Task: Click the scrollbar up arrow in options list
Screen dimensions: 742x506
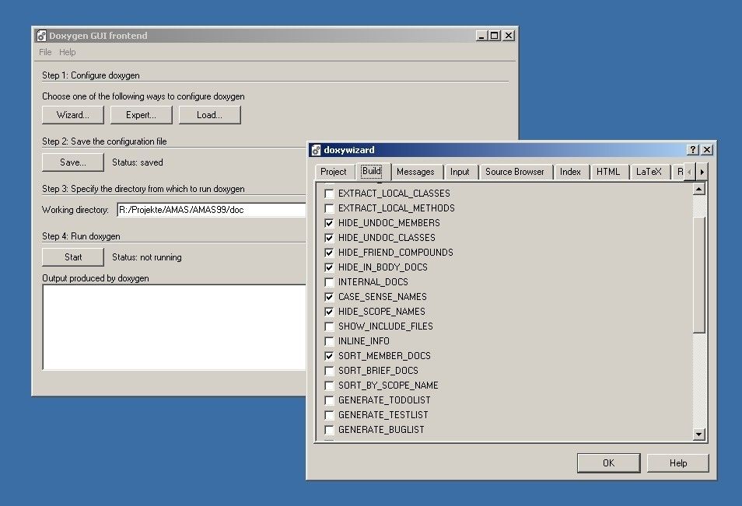Action: [698, 189]
